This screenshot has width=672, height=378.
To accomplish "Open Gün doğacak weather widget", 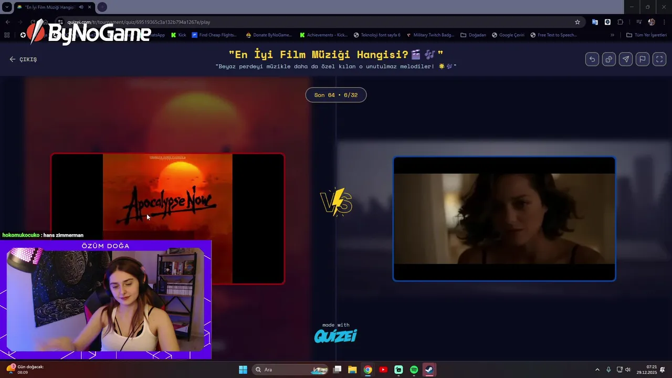I will point(25,370).
